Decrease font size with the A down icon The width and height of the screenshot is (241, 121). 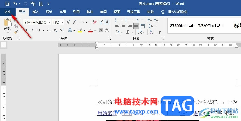(75, 22)
